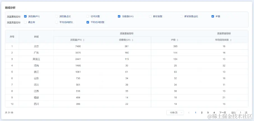Check the 跳出率 checkbox
The height and width of the screenshot is (121, 254).
click(x=25, y=22)
